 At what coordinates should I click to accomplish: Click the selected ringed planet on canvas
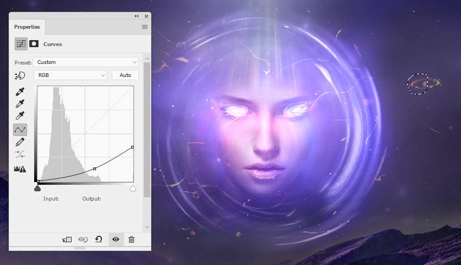[x=424, y=84]
